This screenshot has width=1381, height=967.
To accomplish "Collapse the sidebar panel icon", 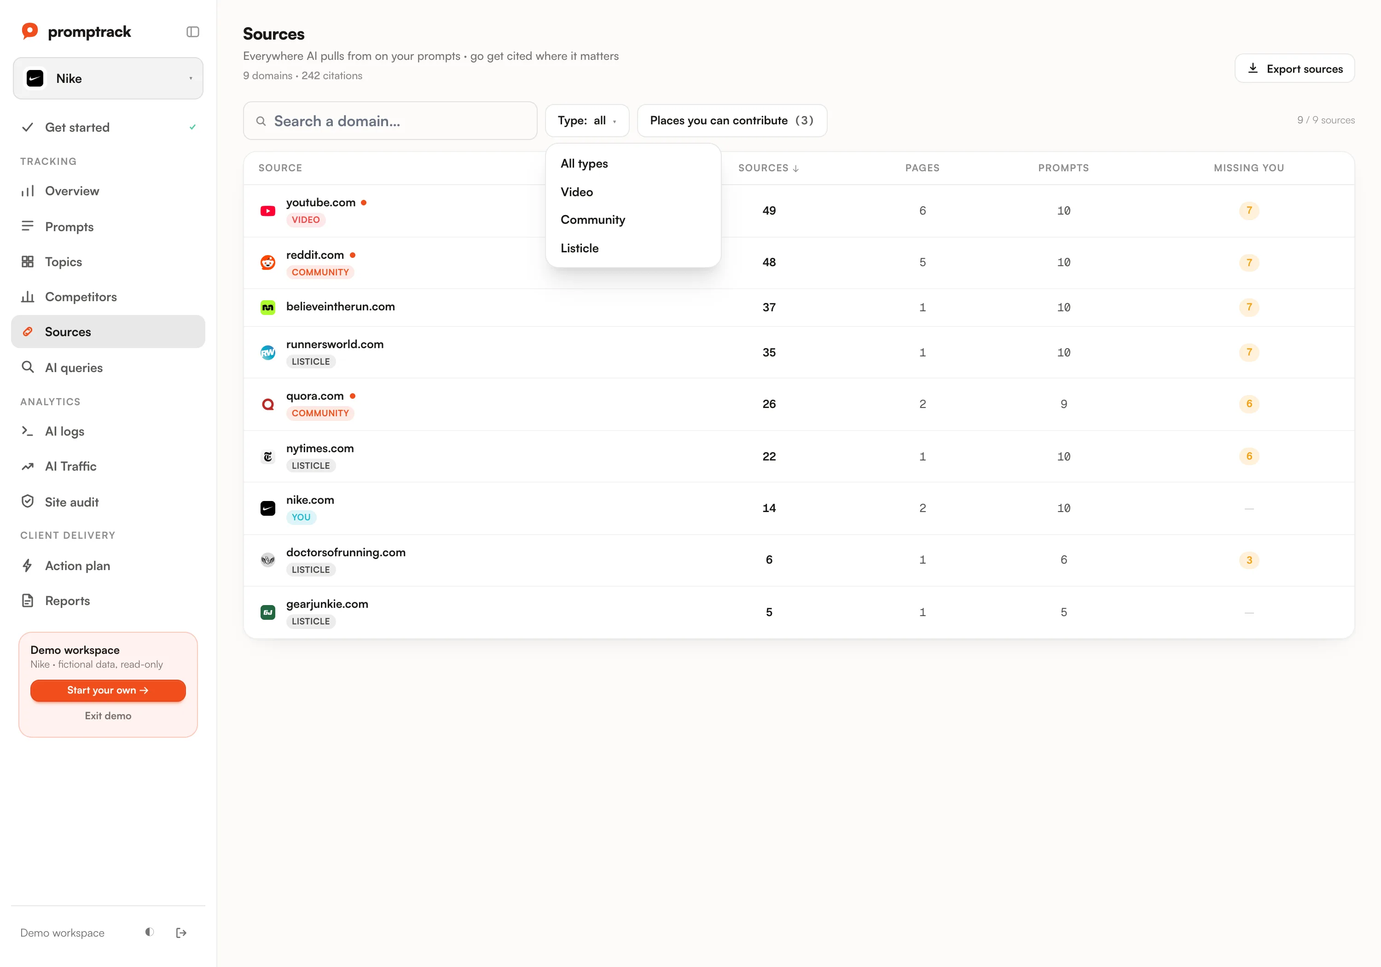I will click(x=192, y=32).
